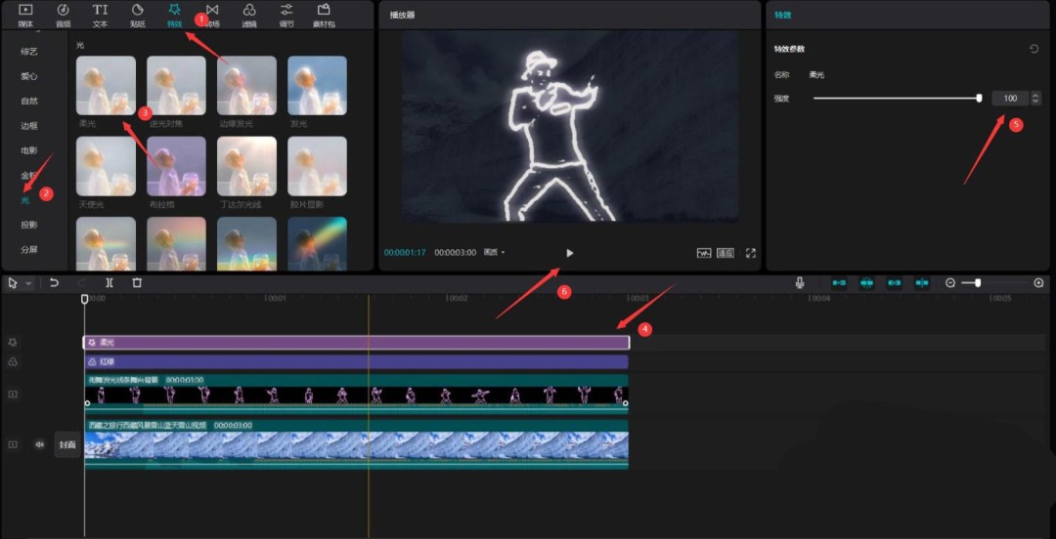Image resolution: width=1056 pixels, height=539 pixels.
Task: Click the 封面 cover button
Action: tap(67, 444)
